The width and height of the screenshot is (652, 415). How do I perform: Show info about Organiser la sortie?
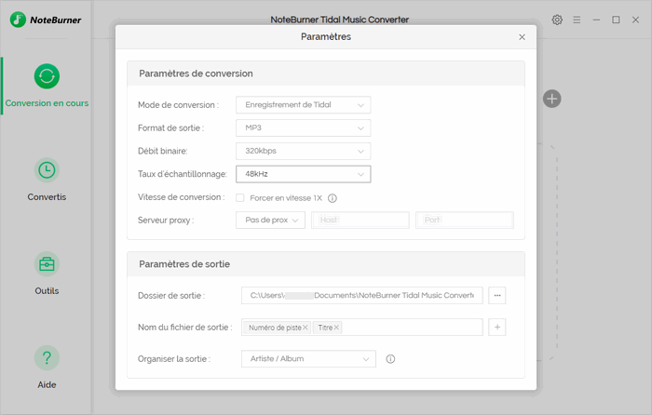coord(390,359)
